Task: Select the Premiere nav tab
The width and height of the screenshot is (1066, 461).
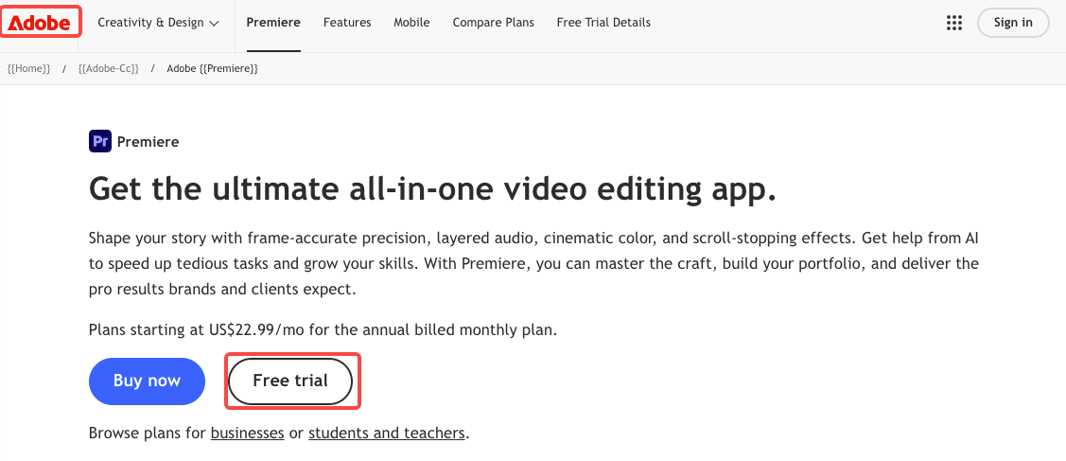Action: click(273, 23)
